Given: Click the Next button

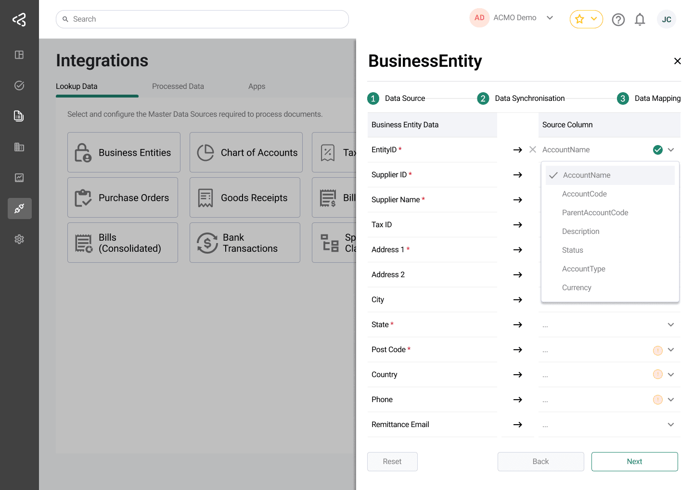Looking at the screenshot, I should coord(634,461).
